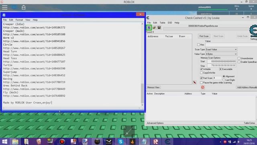Open Notepad Format menu
This screenshot has height=145, width=257.
[x=19, y=20]
